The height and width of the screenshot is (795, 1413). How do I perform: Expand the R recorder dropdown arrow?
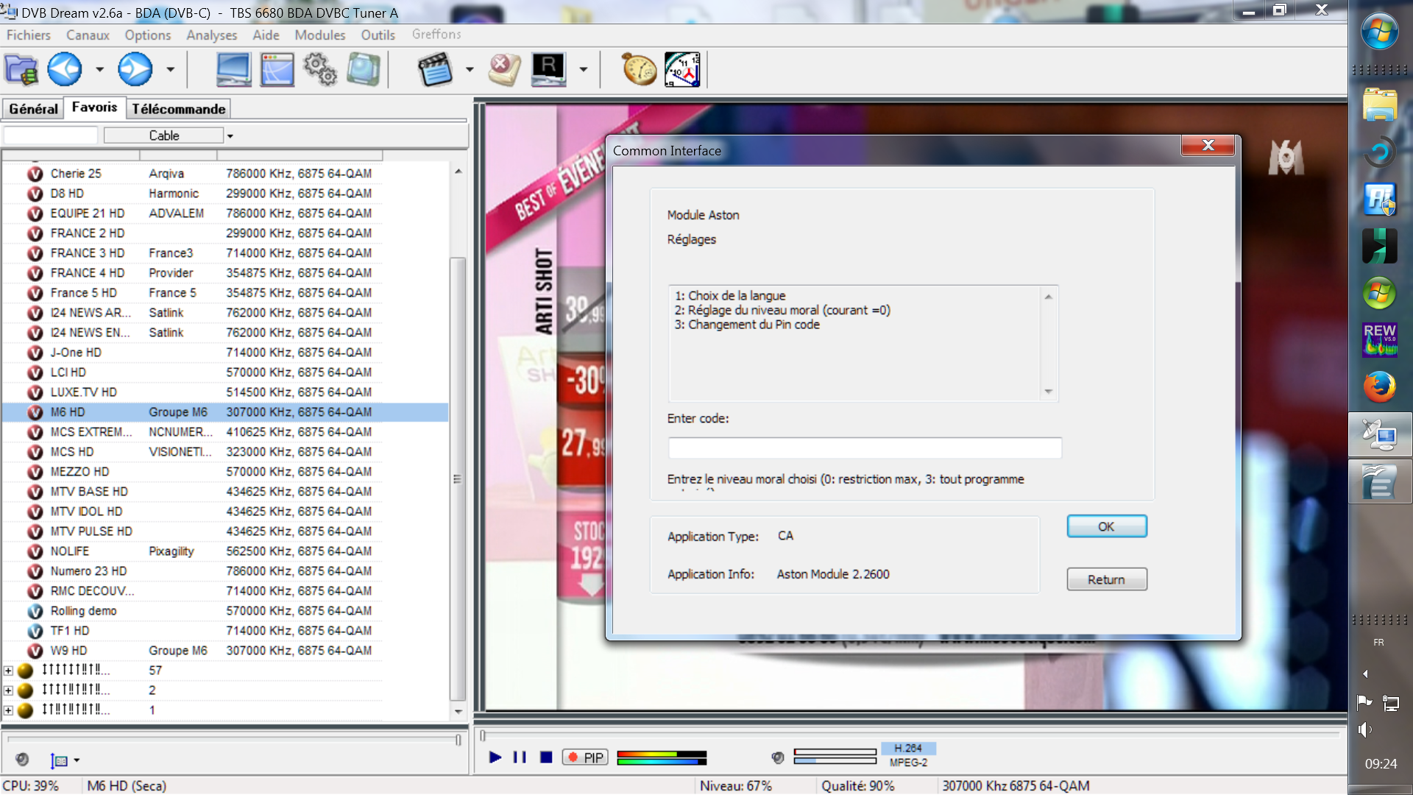(x=584, y=70)
